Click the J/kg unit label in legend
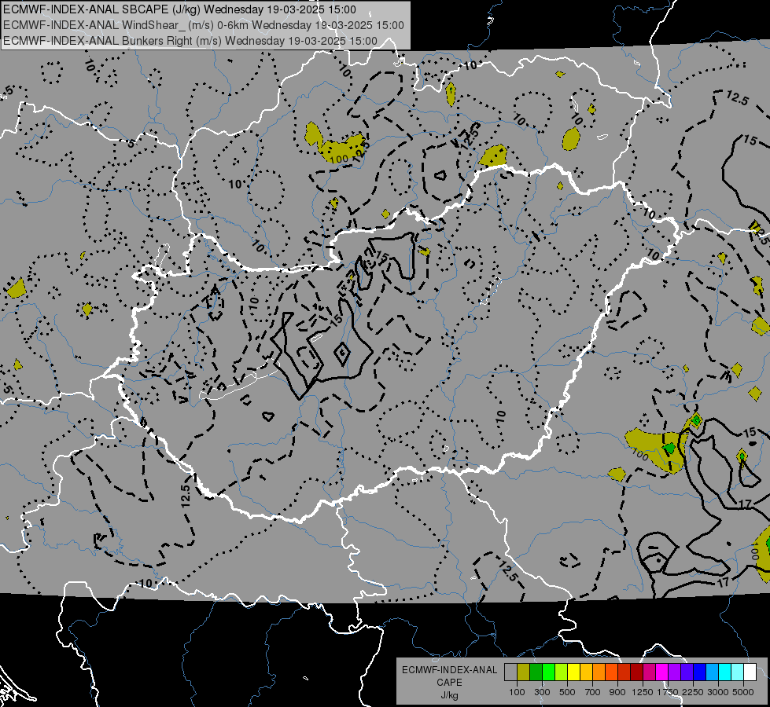770x707 pixels. click(x=449, y=695)
